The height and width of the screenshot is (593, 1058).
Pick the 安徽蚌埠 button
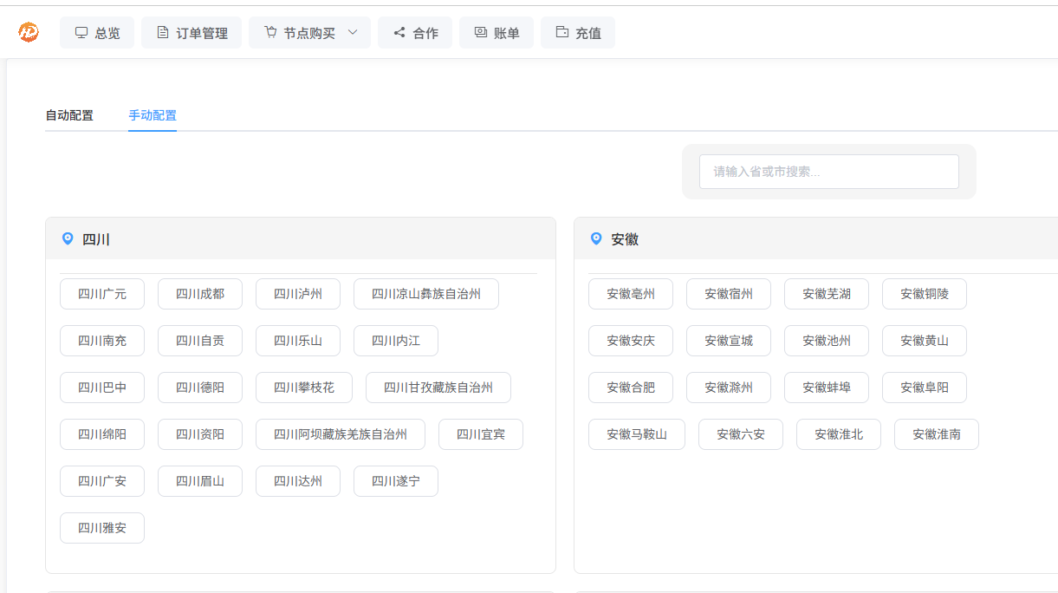click(x=827, y=388)
